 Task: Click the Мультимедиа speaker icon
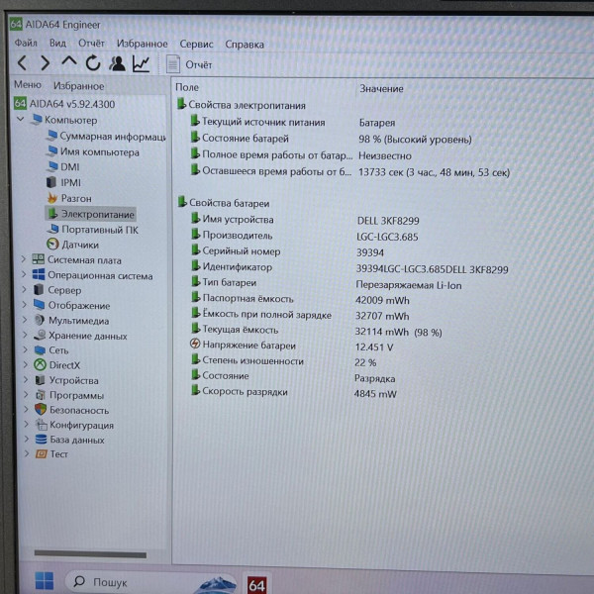pos(39,320)
